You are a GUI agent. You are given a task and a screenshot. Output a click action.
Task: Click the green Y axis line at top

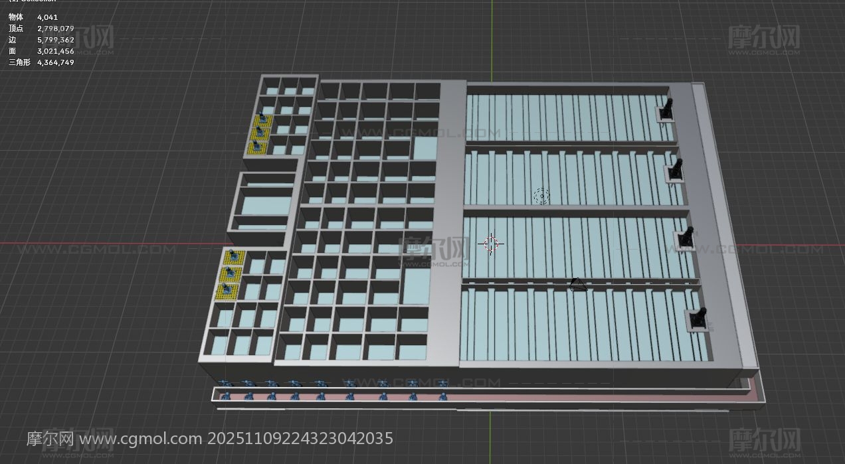click(x=492, y=33)
